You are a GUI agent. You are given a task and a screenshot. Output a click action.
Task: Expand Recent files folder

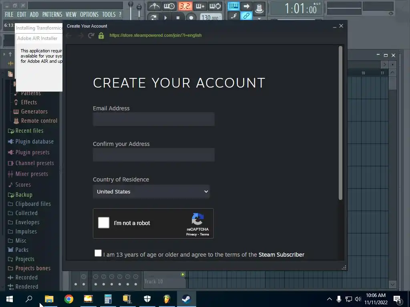point(29,131)
